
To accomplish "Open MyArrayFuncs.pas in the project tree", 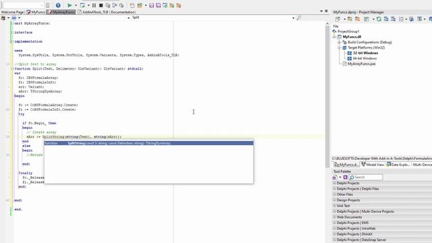I will [362, 63].
